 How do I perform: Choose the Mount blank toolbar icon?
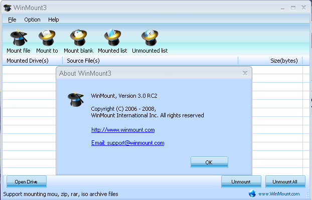point(79,38)
